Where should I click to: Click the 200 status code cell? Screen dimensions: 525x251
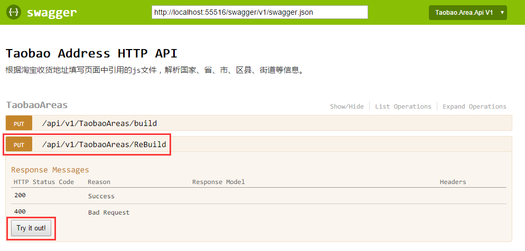tap(20, 196)
